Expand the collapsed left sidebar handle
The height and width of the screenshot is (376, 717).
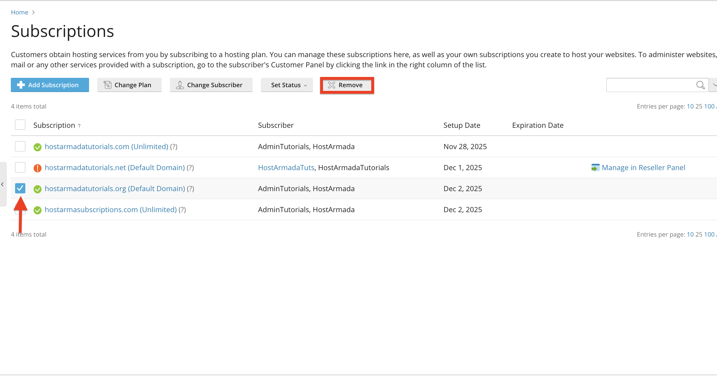click(3, 184)
